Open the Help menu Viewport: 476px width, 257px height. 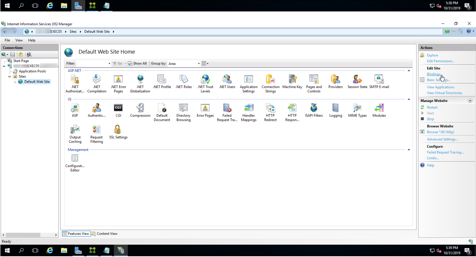click(x=32, y=40)
